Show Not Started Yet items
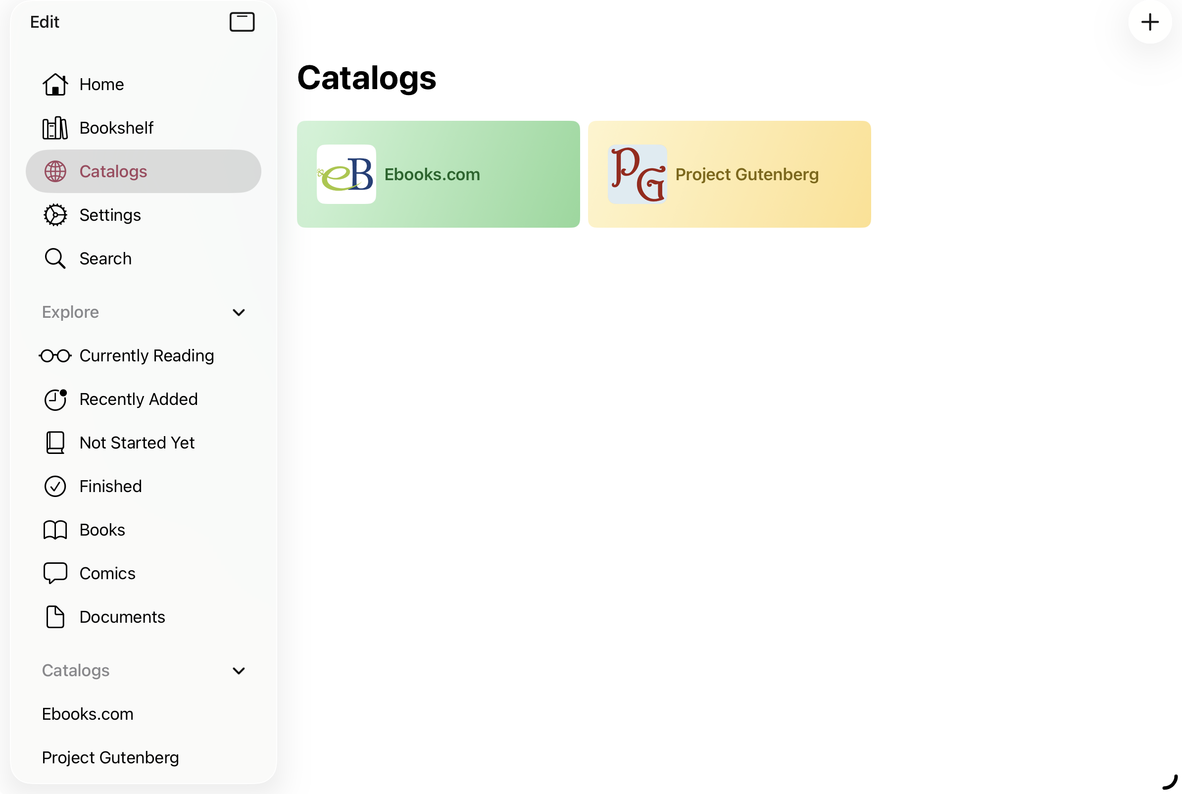Screen dimensions: 1182x794 click(143, 443)
